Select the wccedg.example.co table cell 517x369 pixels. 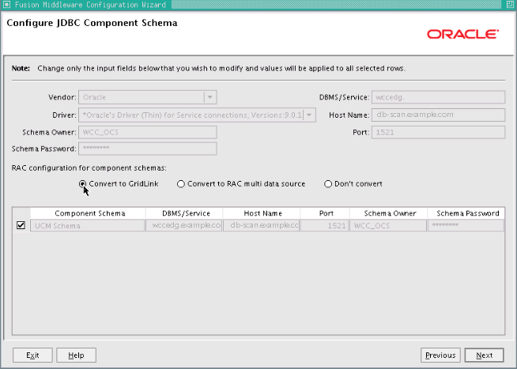(184, 225)
